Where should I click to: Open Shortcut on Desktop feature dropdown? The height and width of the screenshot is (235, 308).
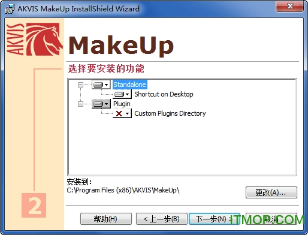pyautogui.click(x=122, y=94)
